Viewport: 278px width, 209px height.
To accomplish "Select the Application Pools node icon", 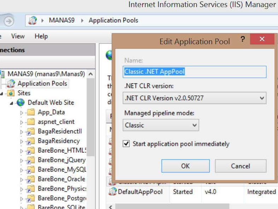I will click(11, 83).
